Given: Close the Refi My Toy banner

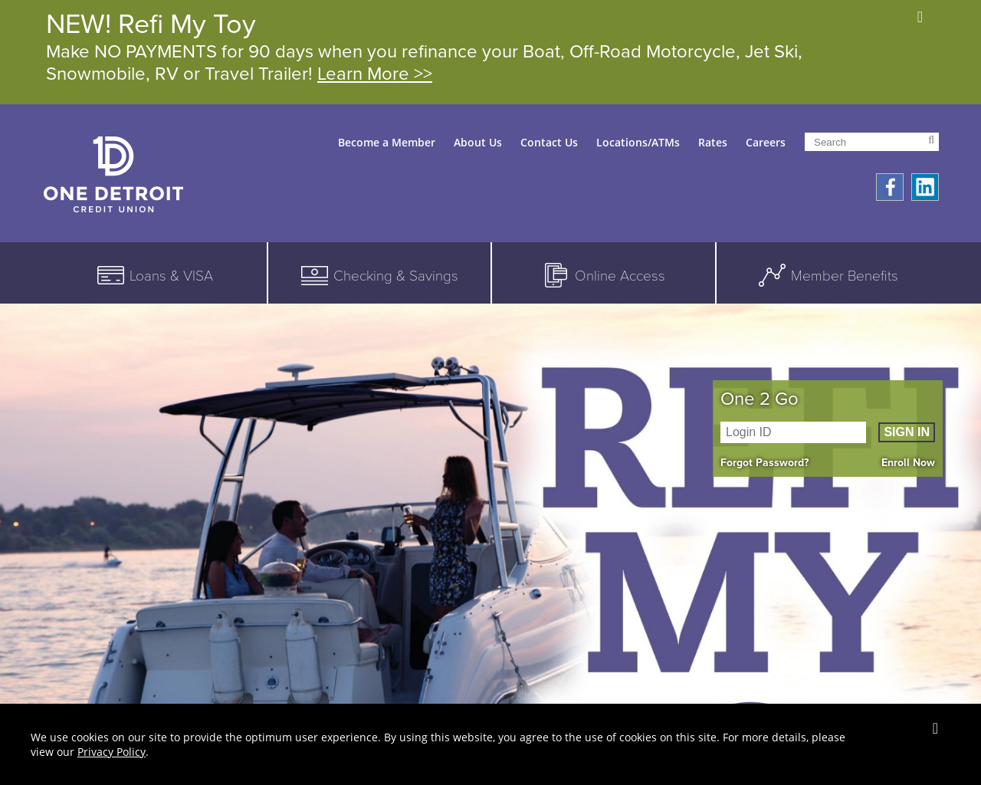Looking at the screenshot, I should pos(920,17).
